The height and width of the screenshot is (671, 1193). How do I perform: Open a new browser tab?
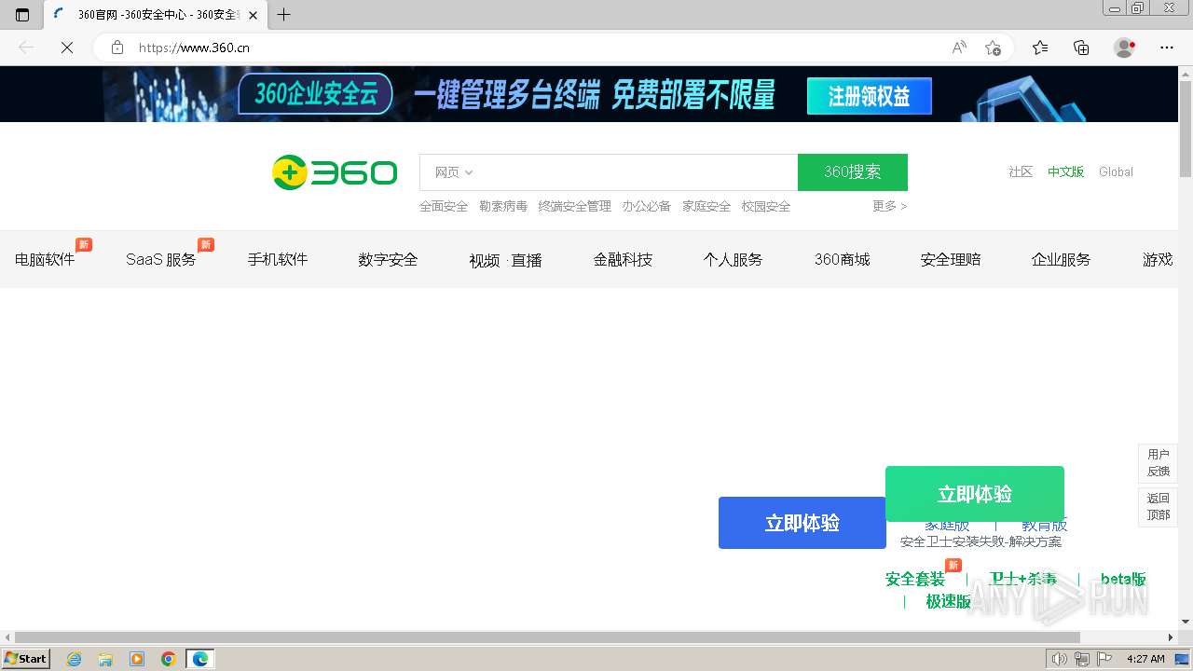coord(284,14)
